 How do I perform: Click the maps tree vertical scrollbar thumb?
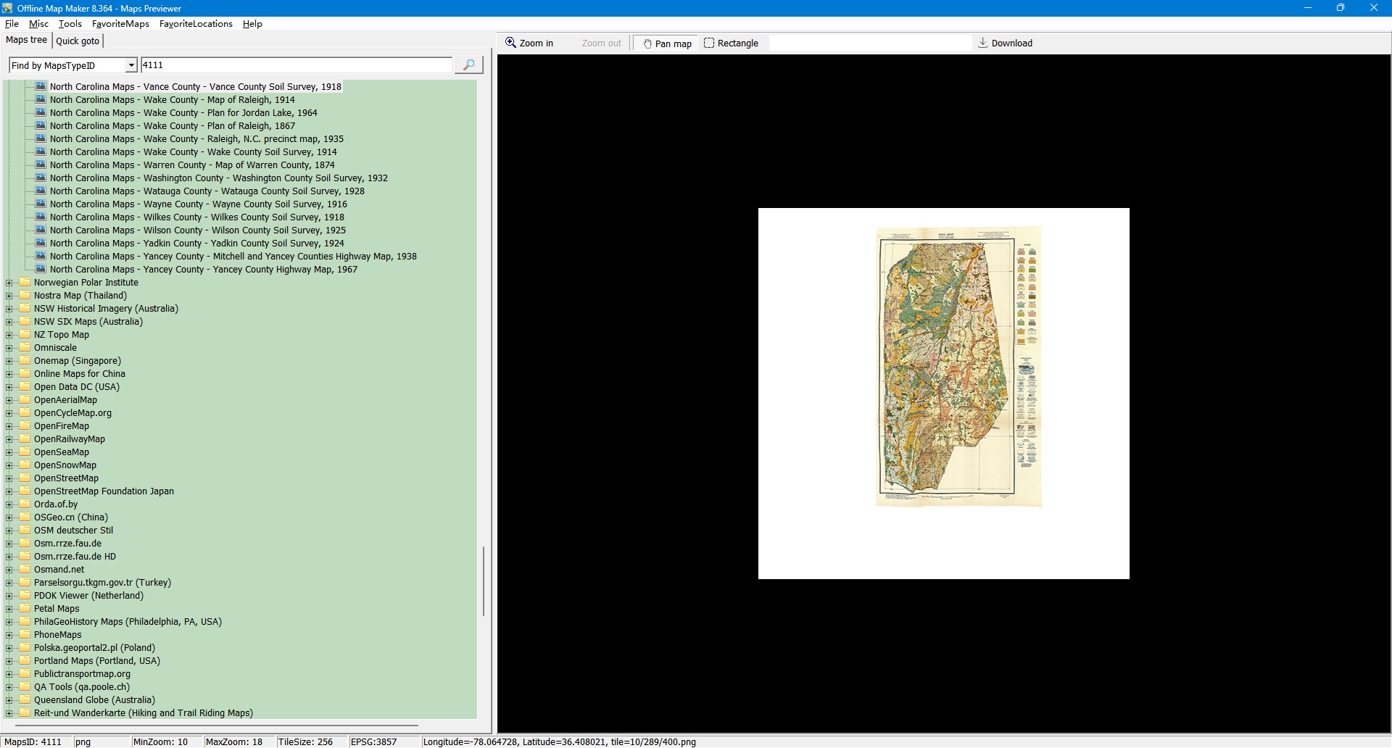pos(484,581)
